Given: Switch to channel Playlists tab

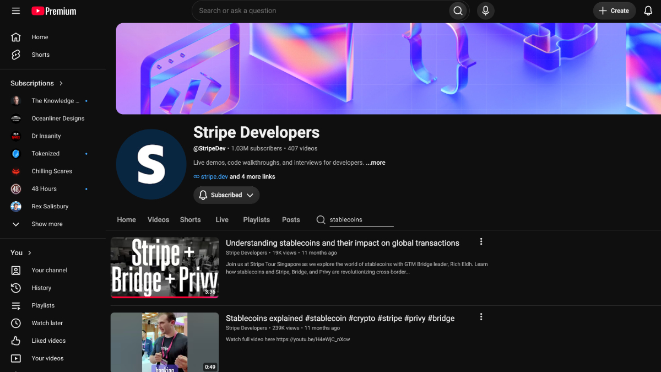Looking at the screenshot, I should 256,219.
